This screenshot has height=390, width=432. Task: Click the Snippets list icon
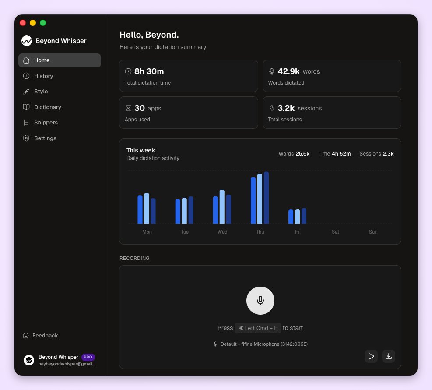(26, 123)
